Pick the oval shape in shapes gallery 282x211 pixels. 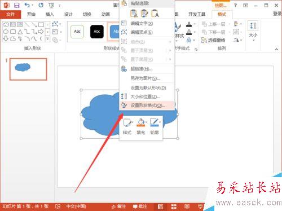pos(6,32)
